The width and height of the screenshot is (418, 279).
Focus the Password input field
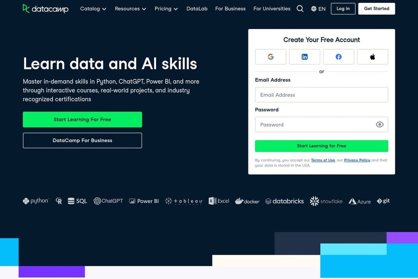tap(321, 124)
